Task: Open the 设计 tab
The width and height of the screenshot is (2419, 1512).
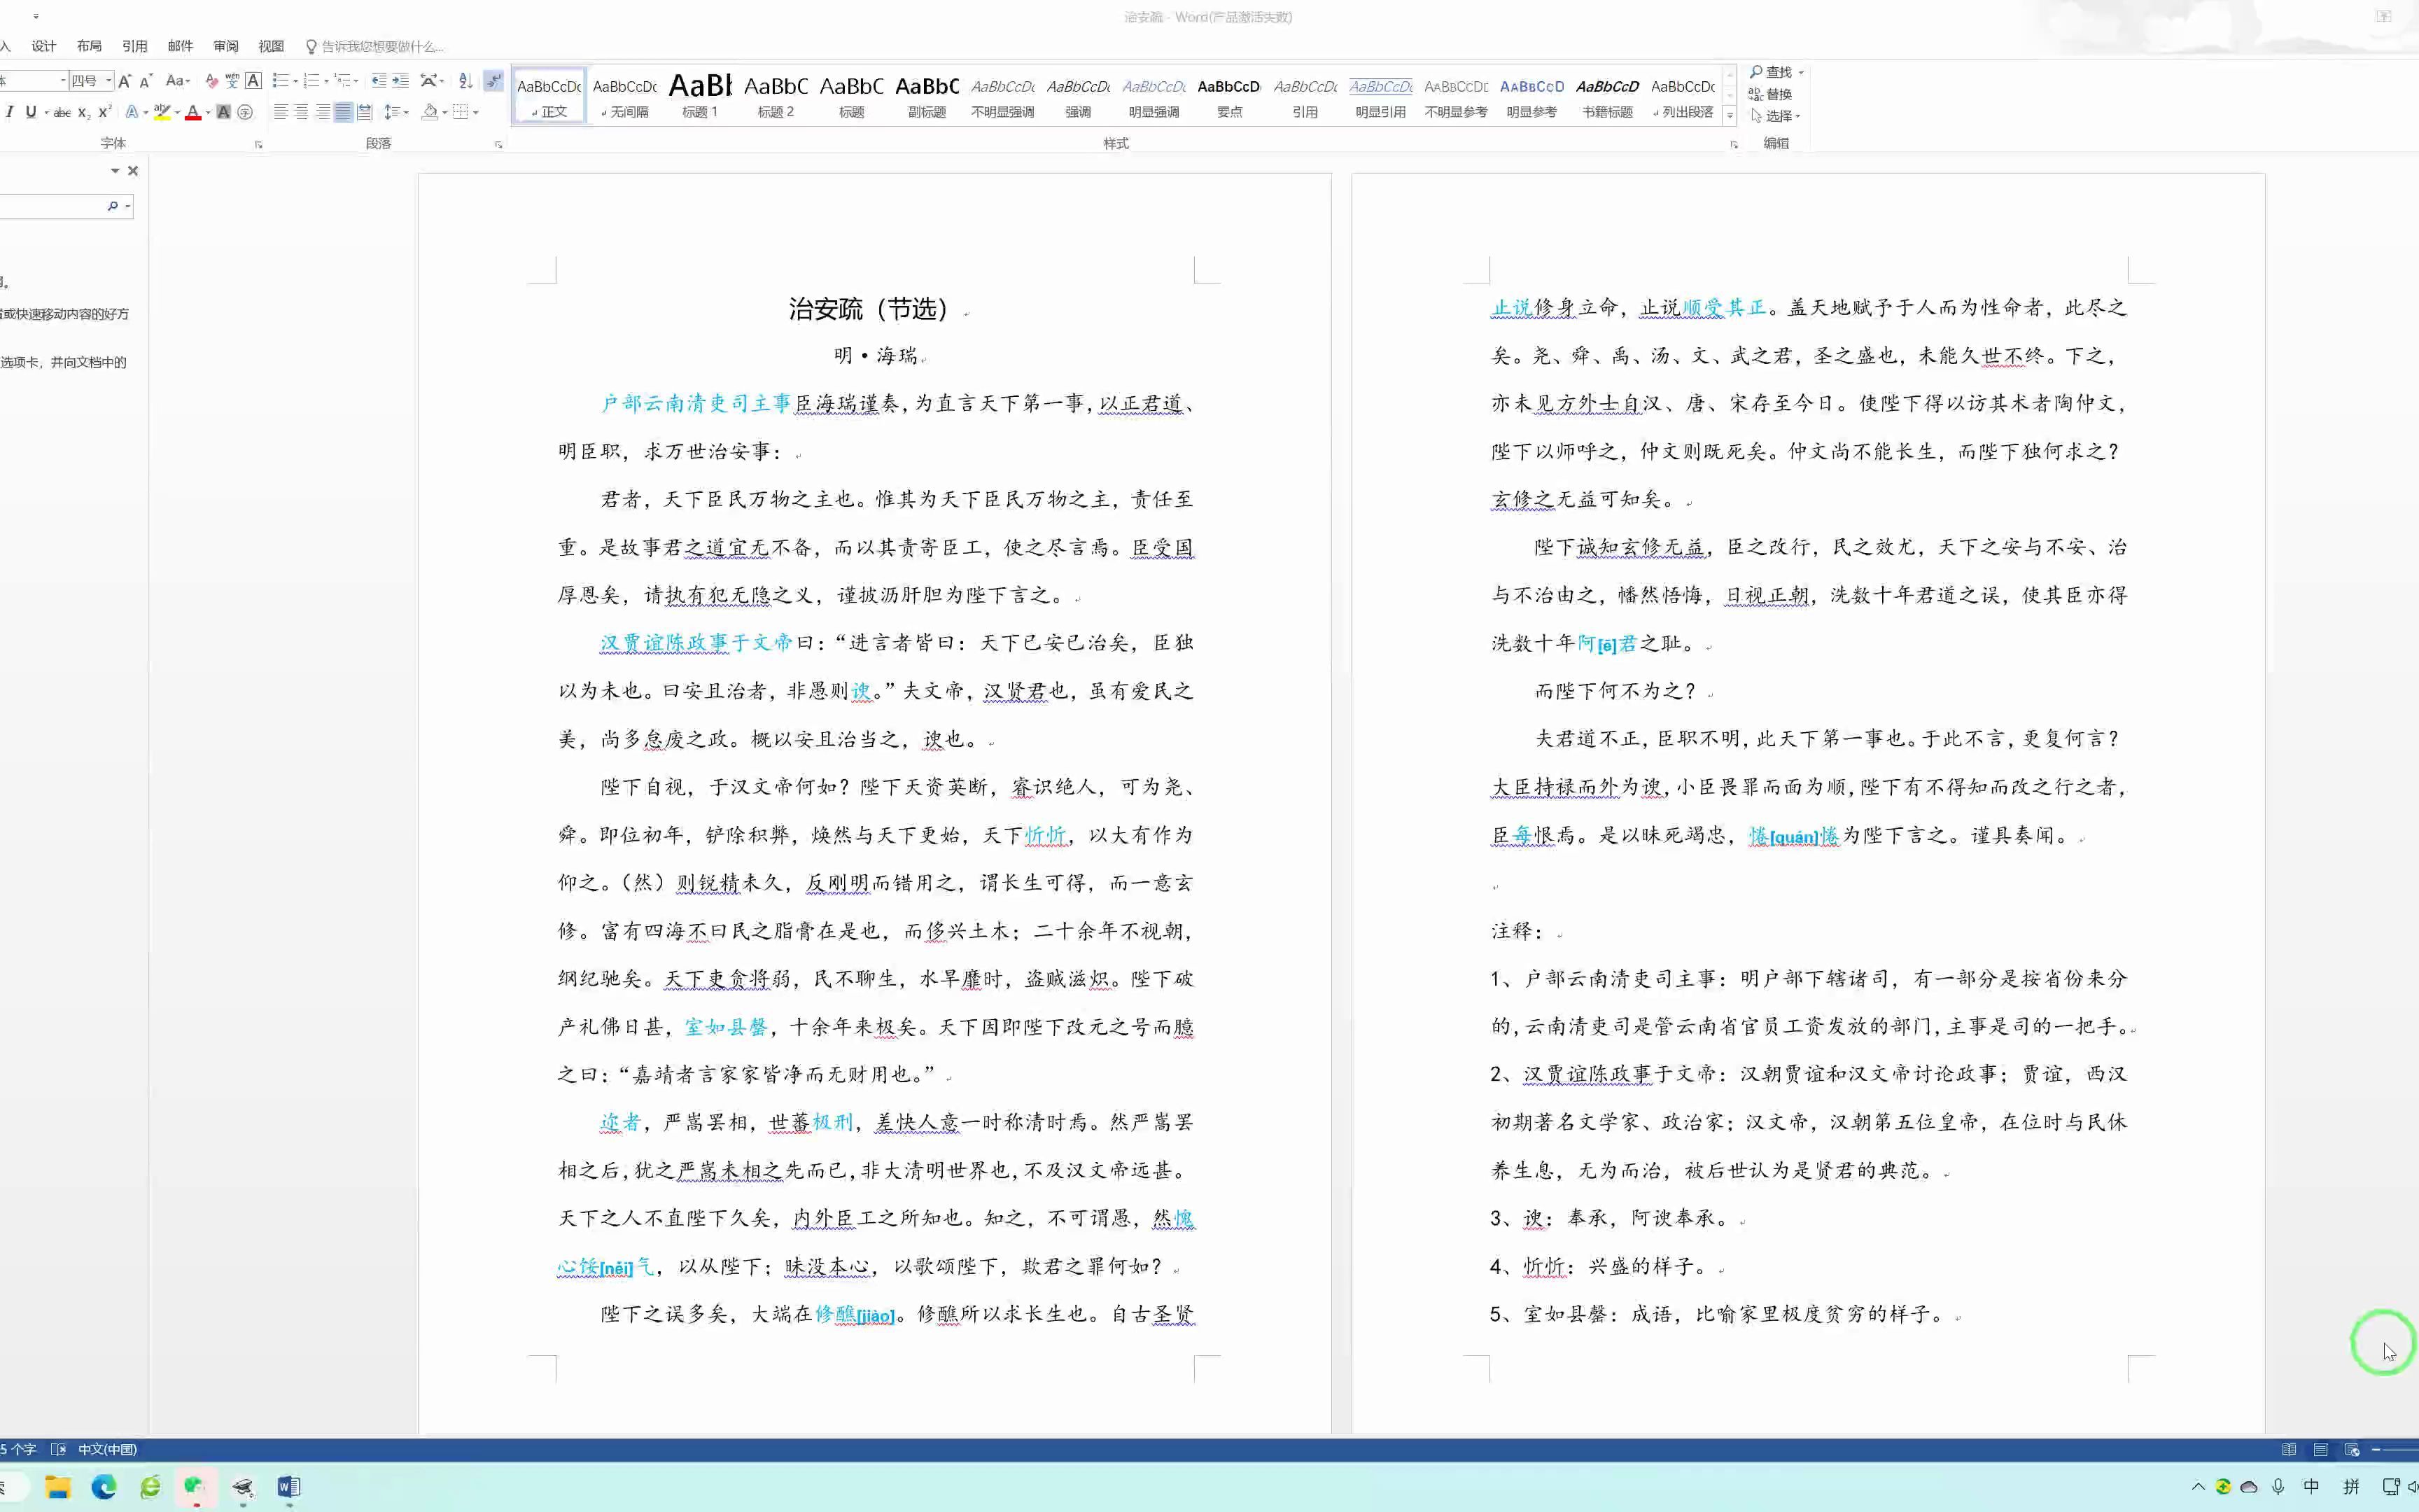Action: coord(44,46)
